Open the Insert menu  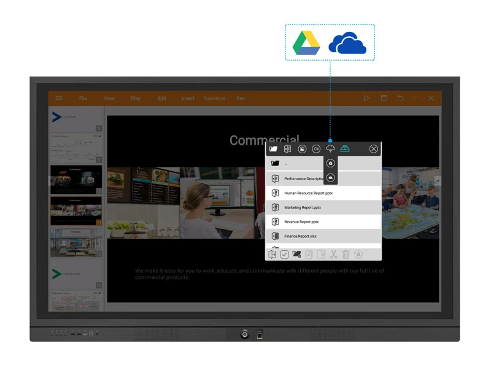coord(188,98)
